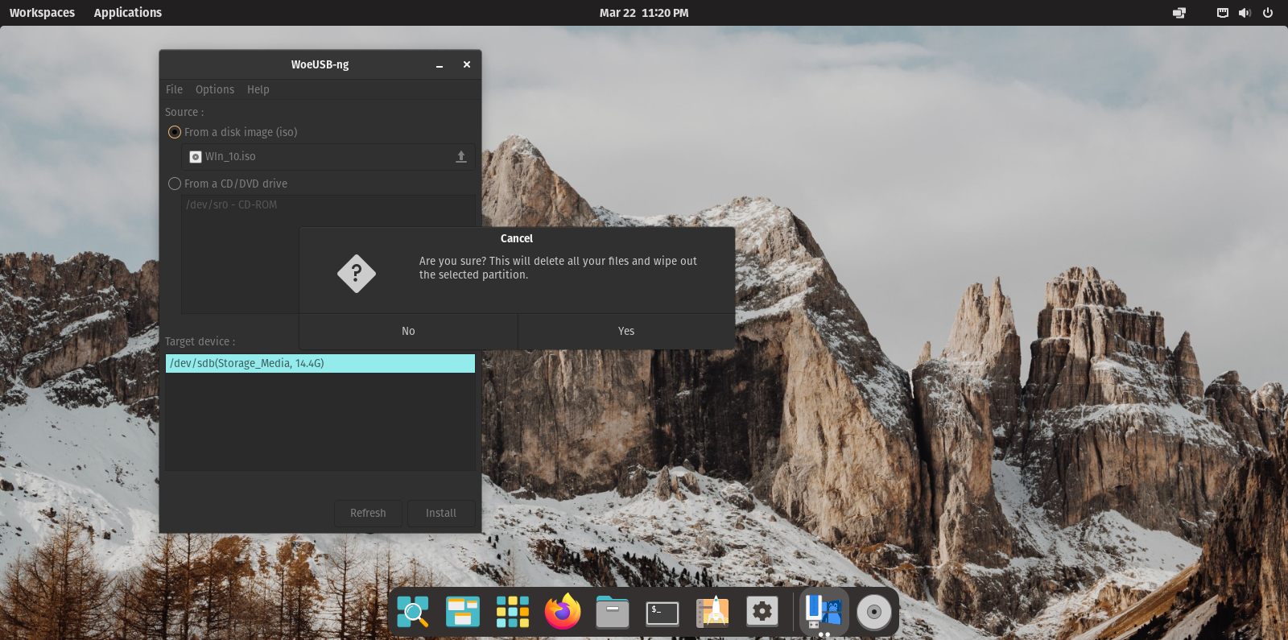Select the /dev/sdb Storage_Media target device

[320, 363]
